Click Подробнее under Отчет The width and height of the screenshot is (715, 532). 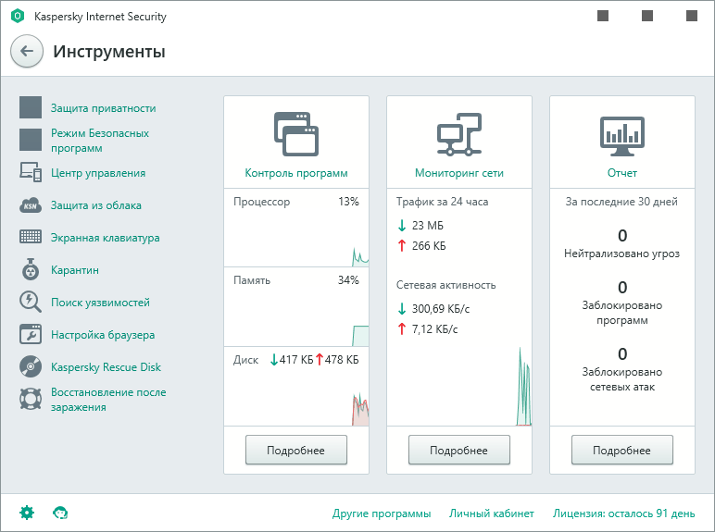(622, 450)
